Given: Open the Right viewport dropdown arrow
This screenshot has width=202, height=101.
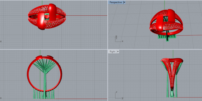Looking at the screenshot, I should tap(118, 52).
